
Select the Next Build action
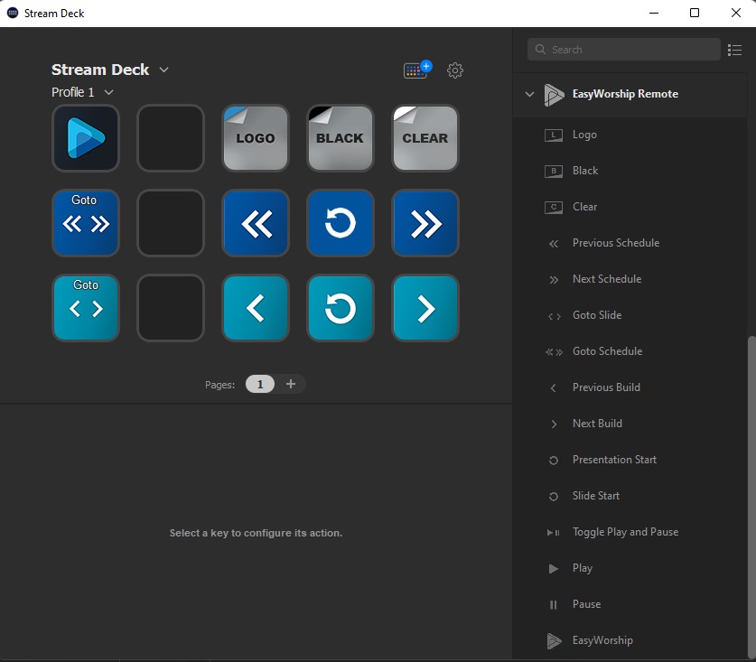[x=597, y=424]
